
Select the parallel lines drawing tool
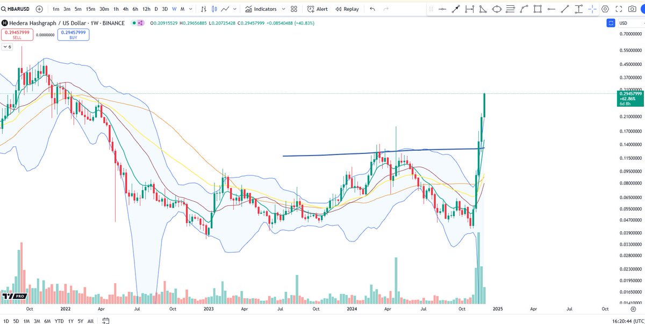coord(510,9)
